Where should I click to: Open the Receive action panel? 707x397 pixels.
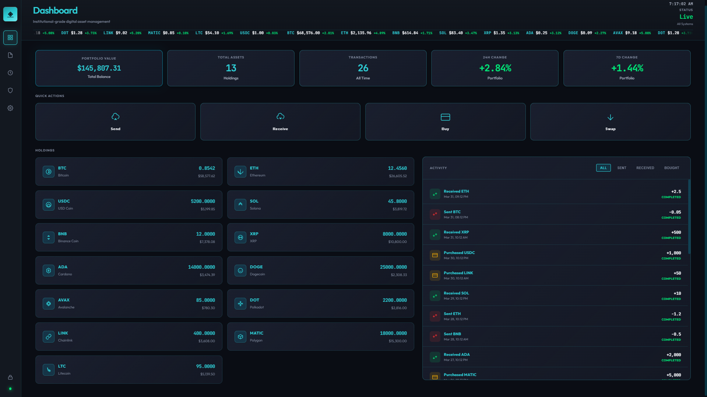pos(280,122)
